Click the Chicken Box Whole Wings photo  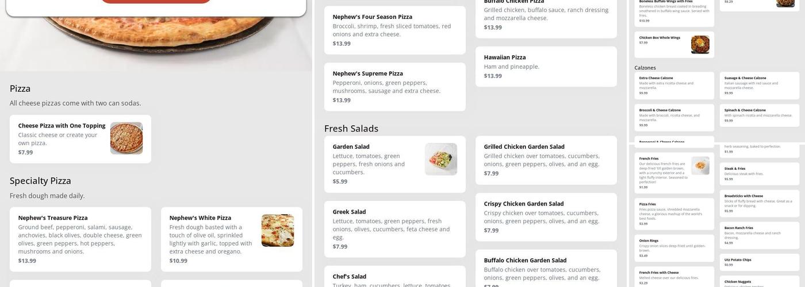tap(700, 45)
